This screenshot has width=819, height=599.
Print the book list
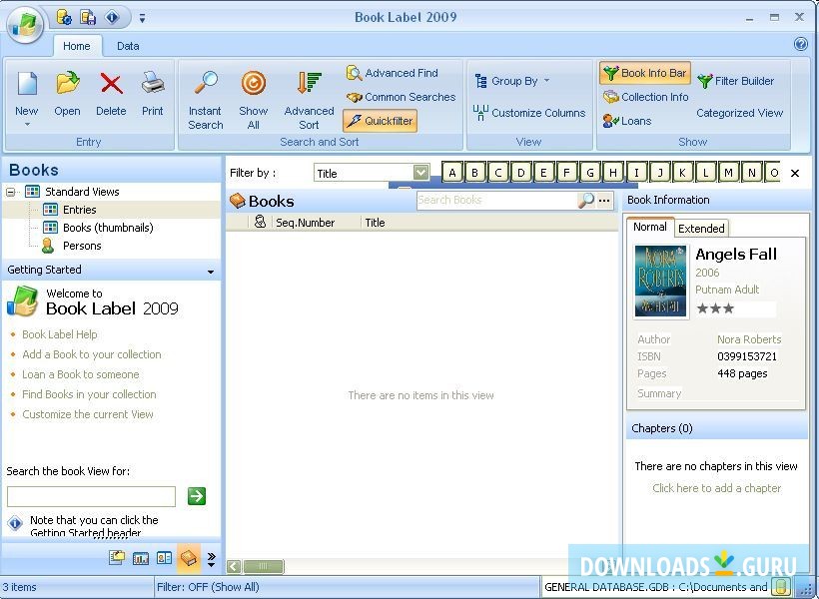point(153,94)
